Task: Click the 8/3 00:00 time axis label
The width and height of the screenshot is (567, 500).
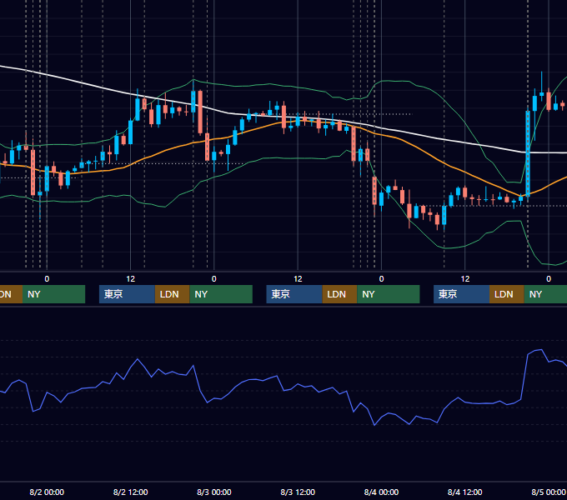Action: (x=214, y=492)
